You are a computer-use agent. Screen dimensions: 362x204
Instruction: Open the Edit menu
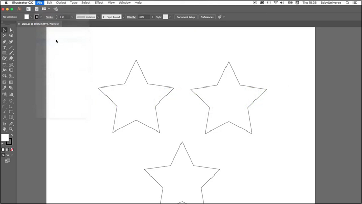click(x=49, y=3)
